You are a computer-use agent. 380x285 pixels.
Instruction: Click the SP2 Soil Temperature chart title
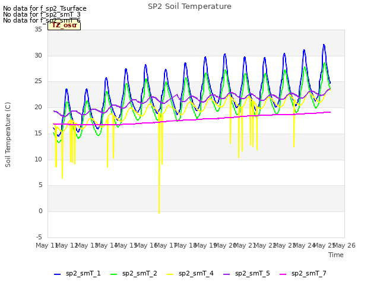click(190, 7)
